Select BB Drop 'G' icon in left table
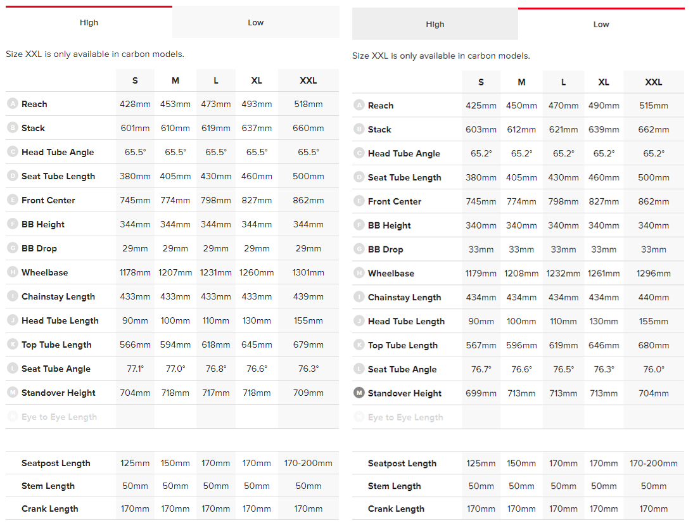Screen dimensions: 693x525 12,248
